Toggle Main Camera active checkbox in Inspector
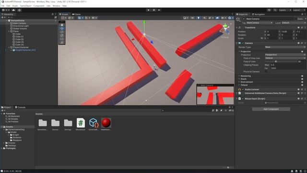This screenshot has width=307, height=173. click(244, 19)
